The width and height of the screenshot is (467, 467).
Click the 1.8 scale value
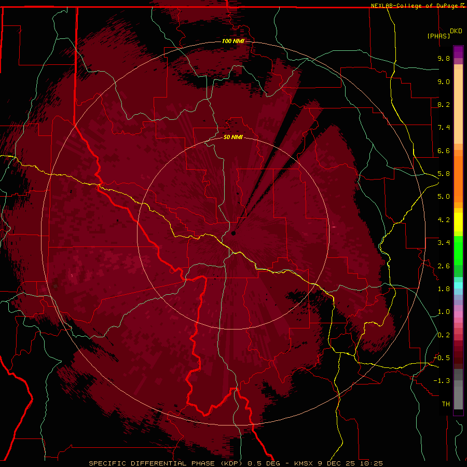pos(444,289)
